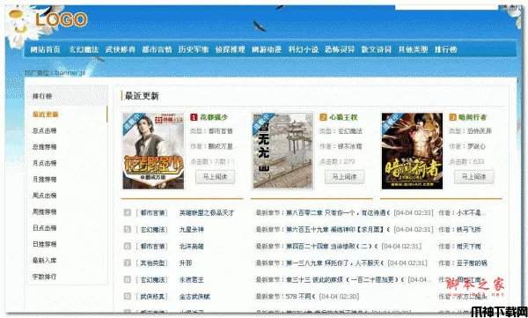Switch to 月点击榜 in the sidebar

45,163
